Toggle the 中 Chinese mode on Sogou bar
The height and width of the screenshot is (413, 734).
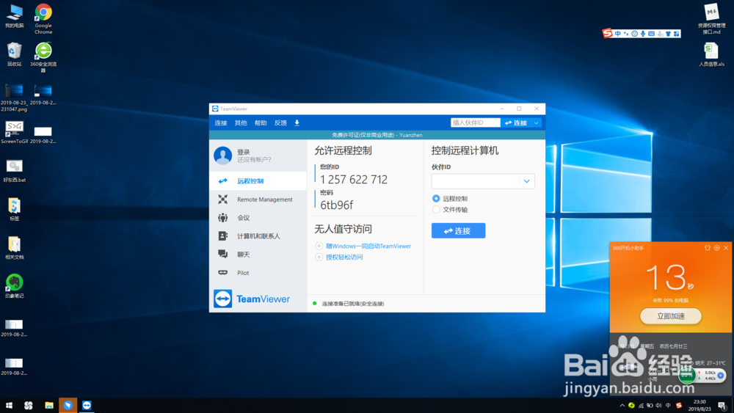618,34
